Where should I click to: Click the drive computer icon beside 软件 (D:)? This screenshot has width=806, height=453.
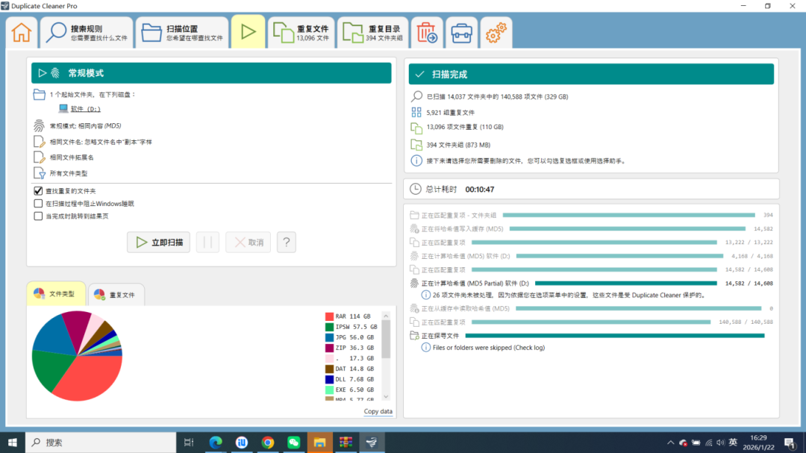63,108
